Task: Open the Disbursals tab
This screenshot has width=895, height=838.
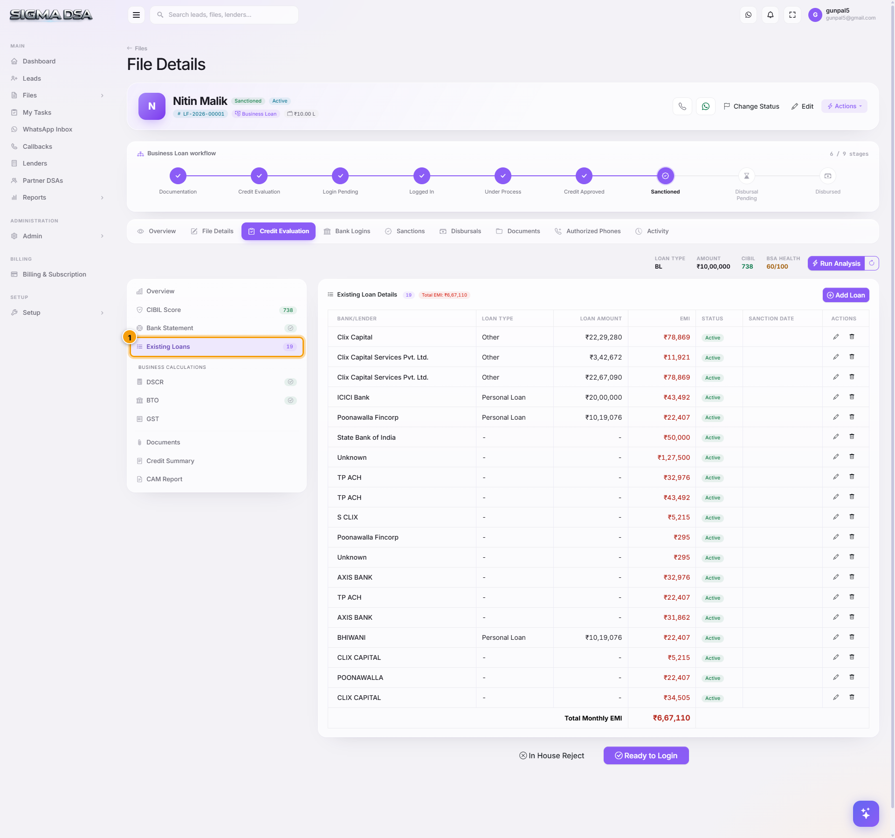Action: (x=460, y=231)
